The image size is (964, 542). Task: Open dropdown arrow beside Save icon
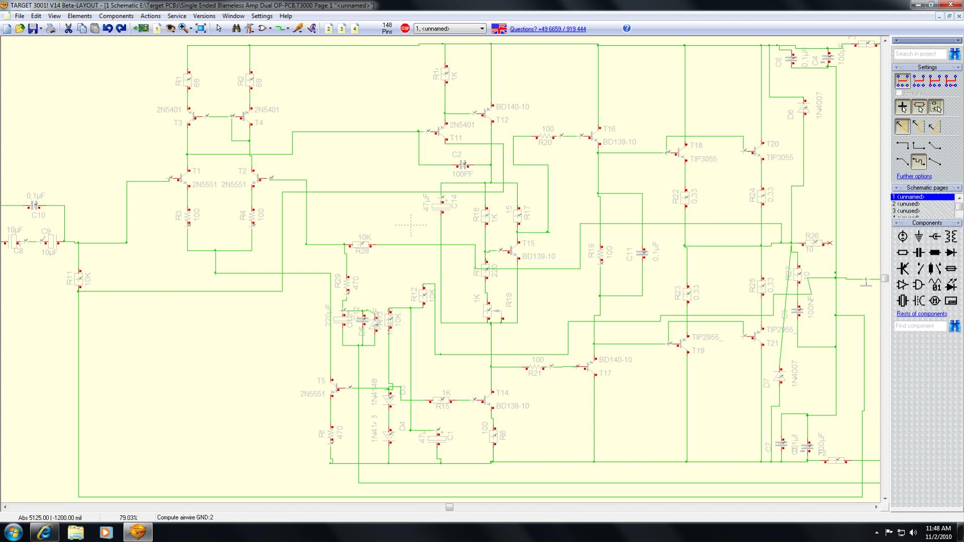coord(41,29)
